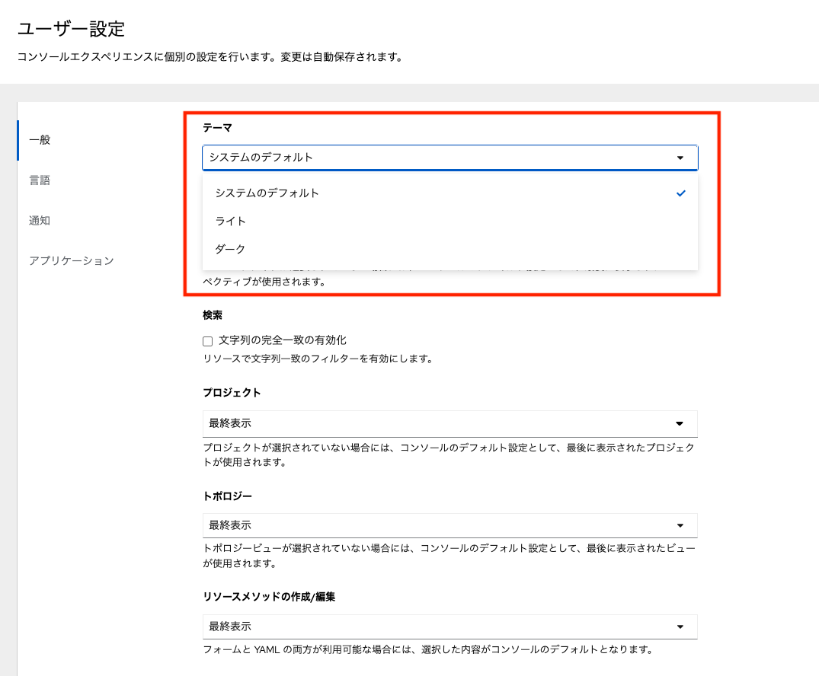Click the トポロジー section label

(x=227, y=496)
